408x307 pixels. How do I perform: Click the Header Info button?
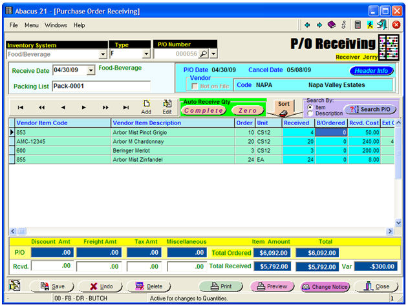371,71
